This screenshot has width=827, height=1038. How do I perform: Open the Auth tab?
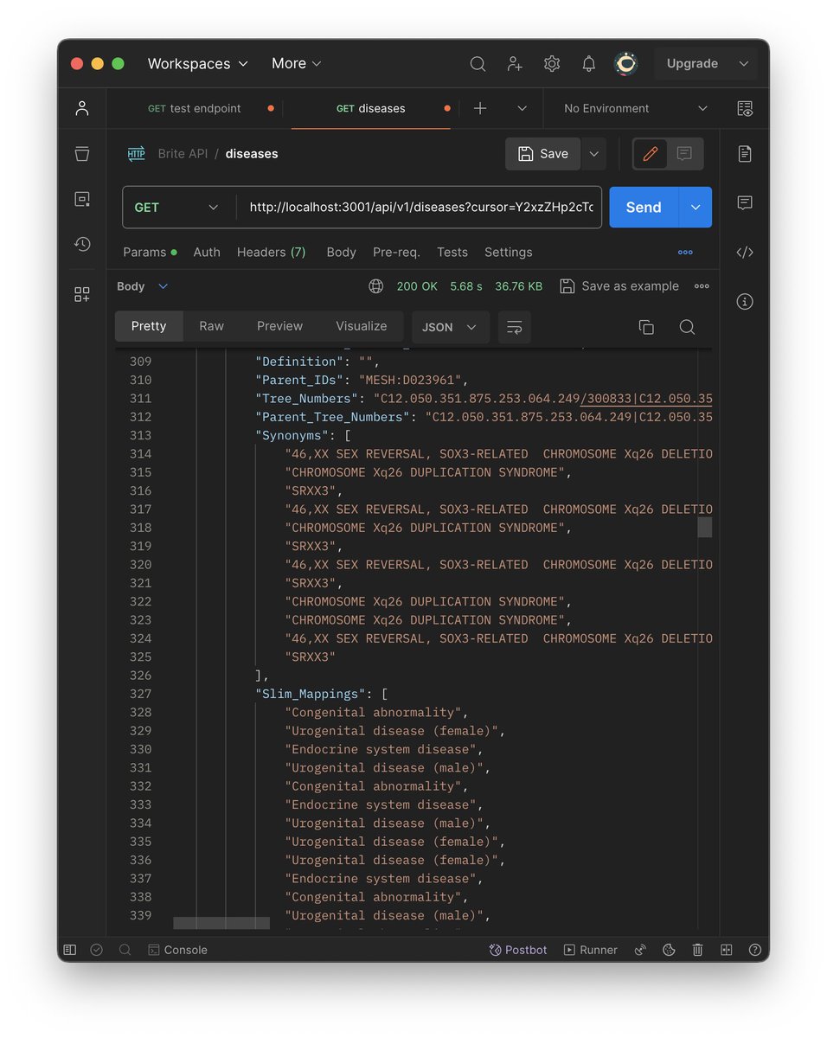207,253
